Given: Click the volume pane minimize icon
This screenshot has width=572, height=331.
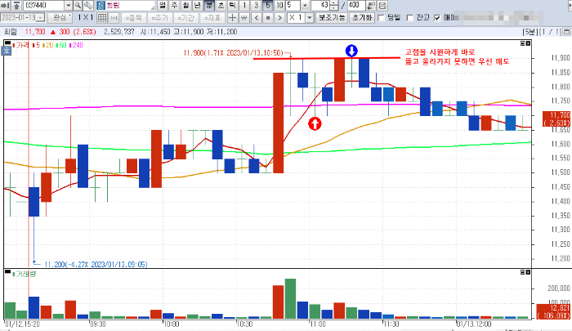Looking at the screenshot, I should click(522, 272).
